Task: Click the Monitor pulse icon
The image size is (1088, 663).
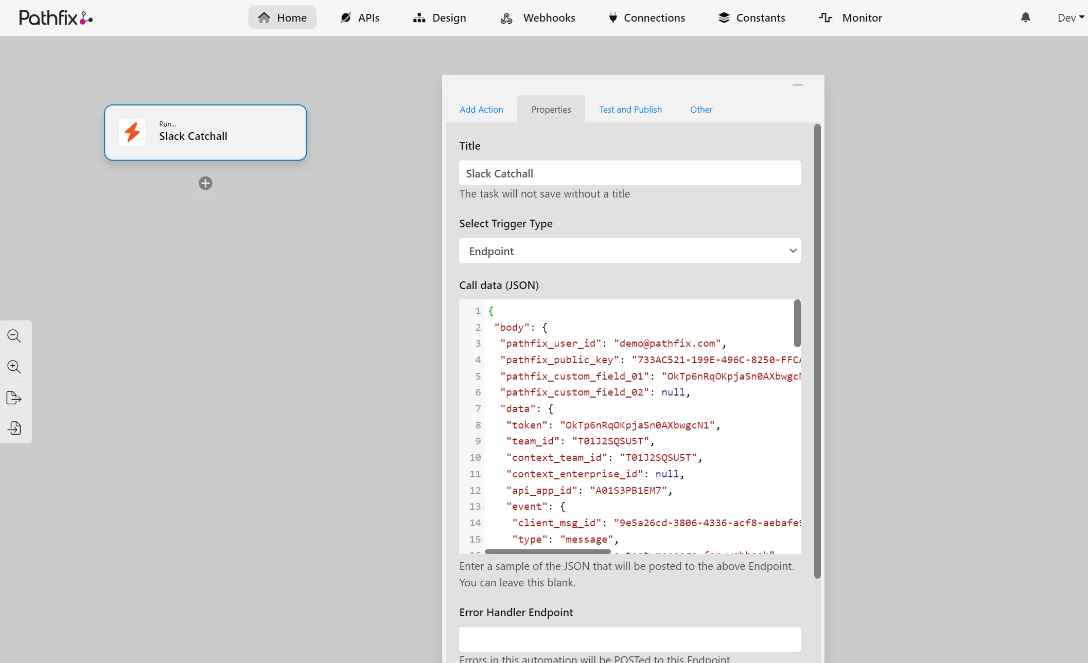Action: click(826, 17)
